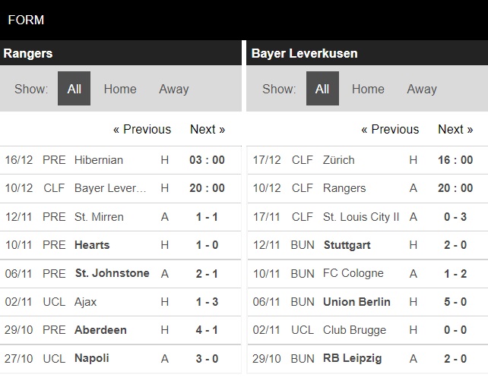The image size is (488, 390).
Task: Load Previous Bayer Leverkusen matches
Action: [x=390, y=129]
